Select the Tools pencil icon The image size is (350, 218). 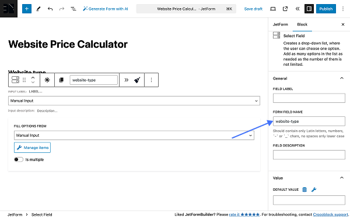pos(38,9)
